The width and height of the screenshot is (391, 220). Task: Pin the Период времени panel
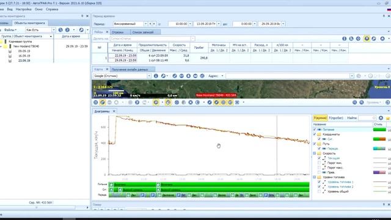click(384, 16)
